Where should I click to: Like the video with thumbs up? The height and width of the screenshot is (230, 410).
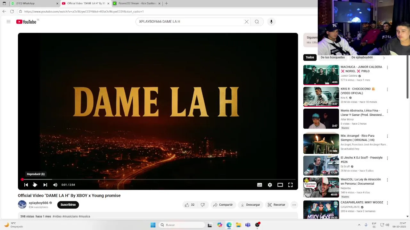coord(190,205)
